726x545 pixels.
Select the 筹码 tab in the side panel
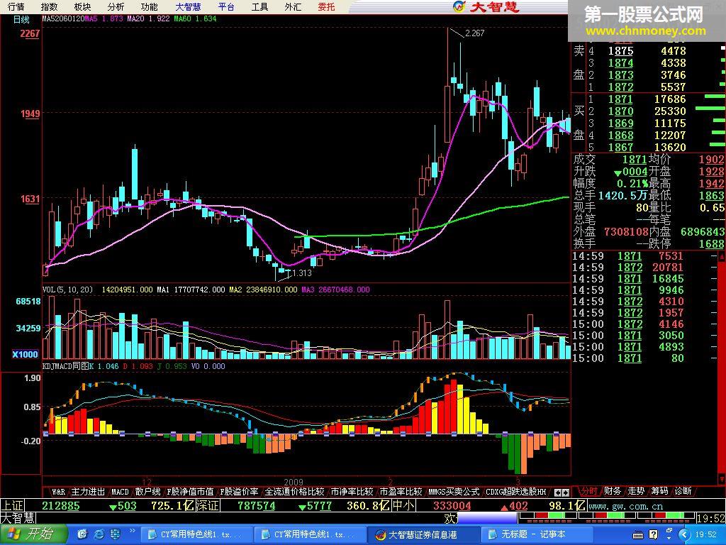(660, 491)
